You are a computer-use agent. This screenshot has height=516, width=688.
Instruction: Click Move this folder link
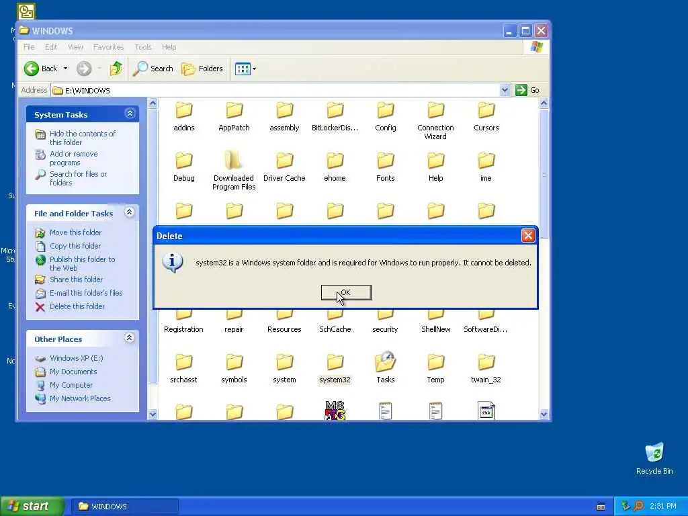75,232
